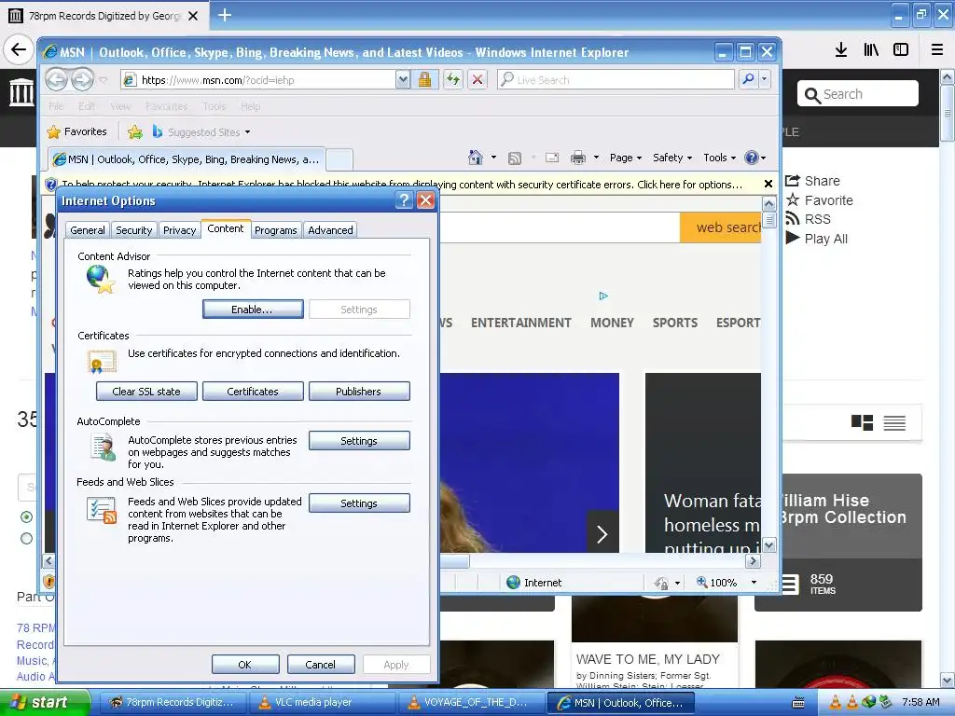This screenshot has height=716, width=955.
Task: Open the Tools command bar dropdown
Action: click(719, 158)
